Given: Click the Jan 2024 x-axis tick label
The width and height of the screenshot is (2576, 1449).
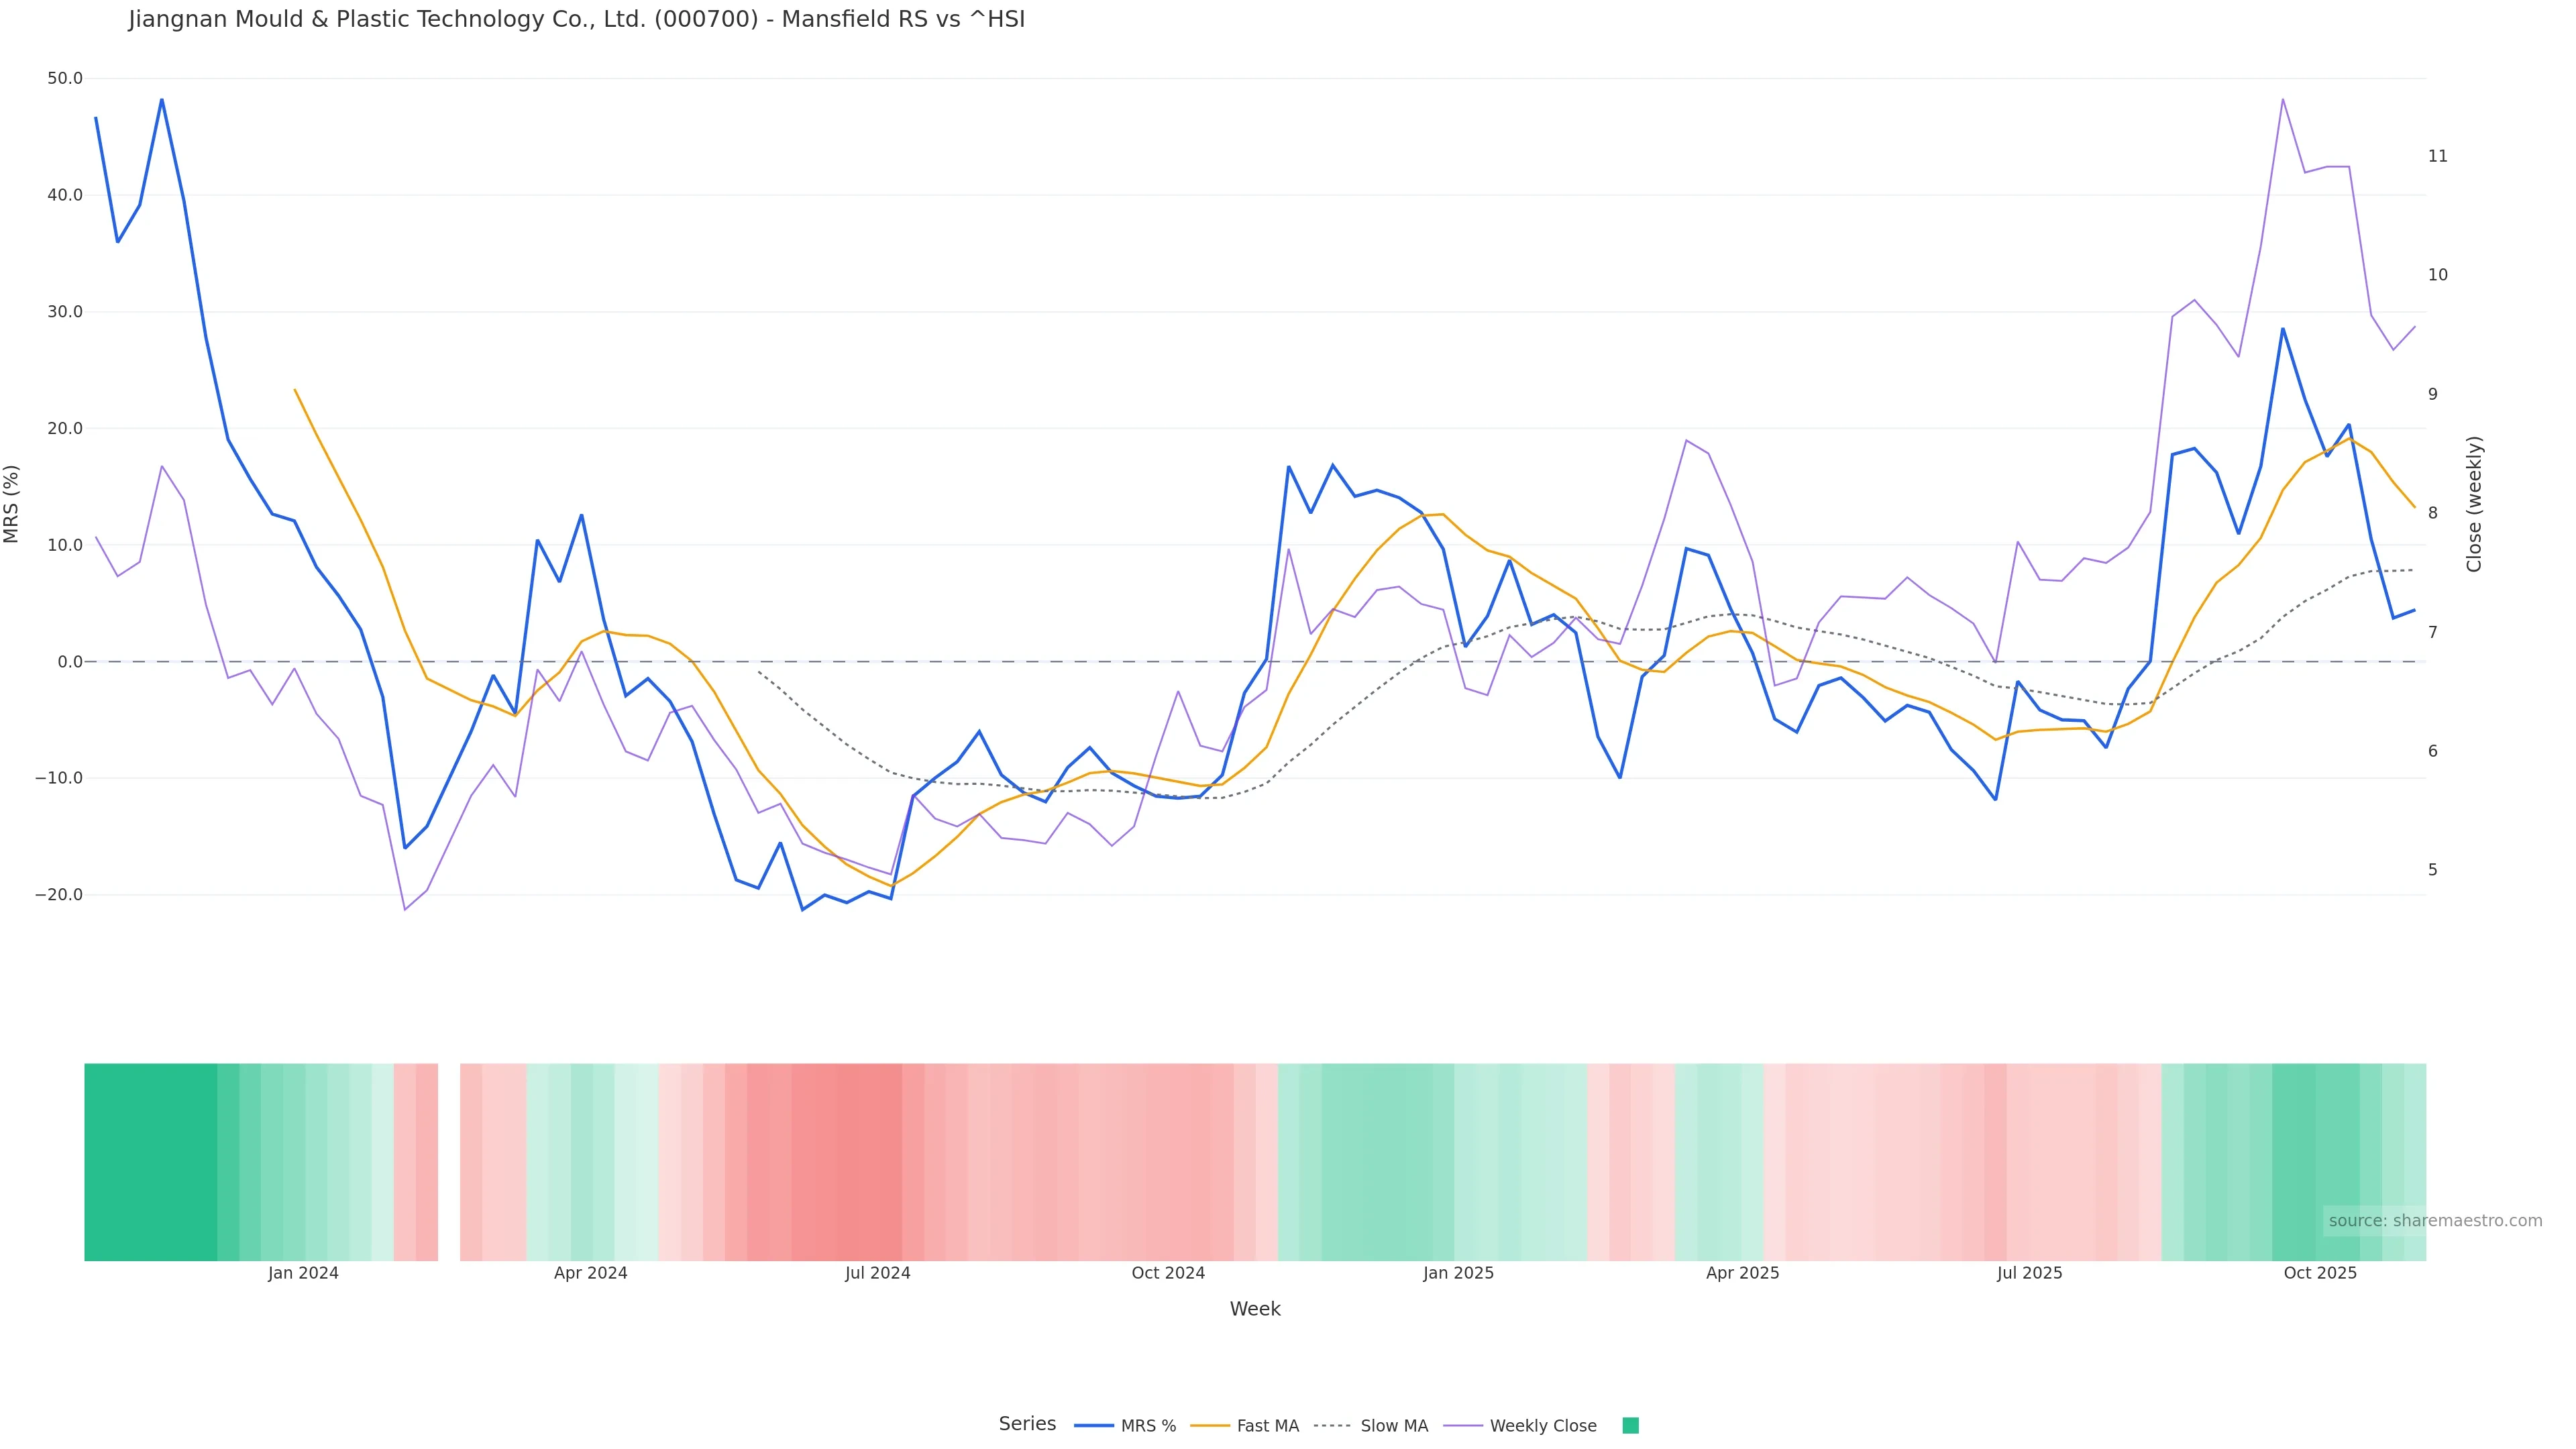Looking at the screenshot, I should [303, 1274].
